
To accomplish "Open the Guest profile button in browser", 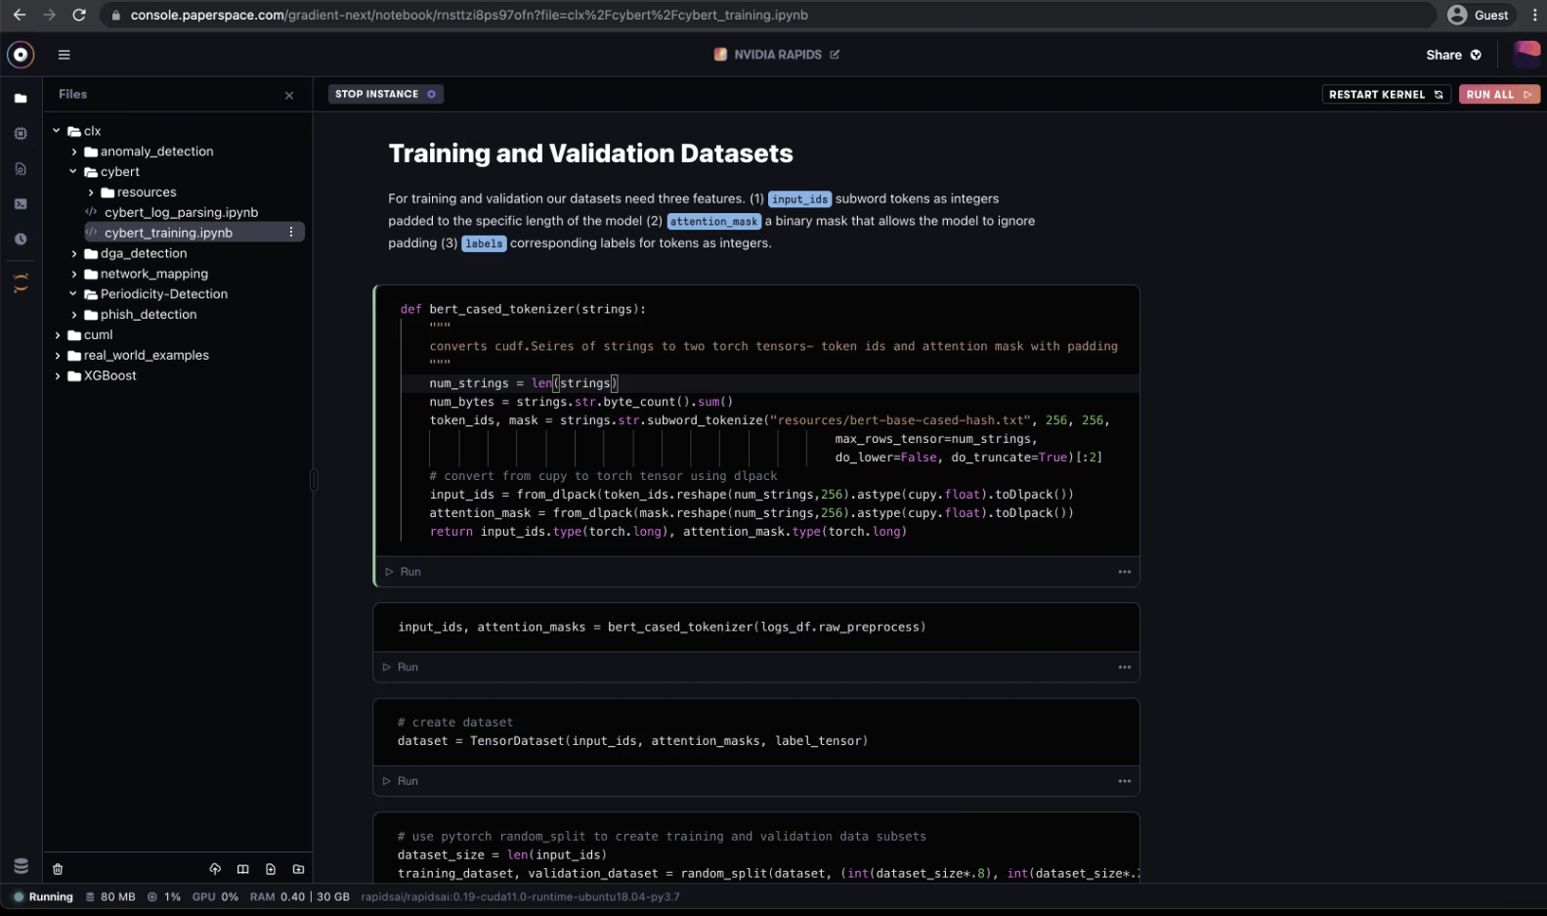I will (x=1478, y=15).
